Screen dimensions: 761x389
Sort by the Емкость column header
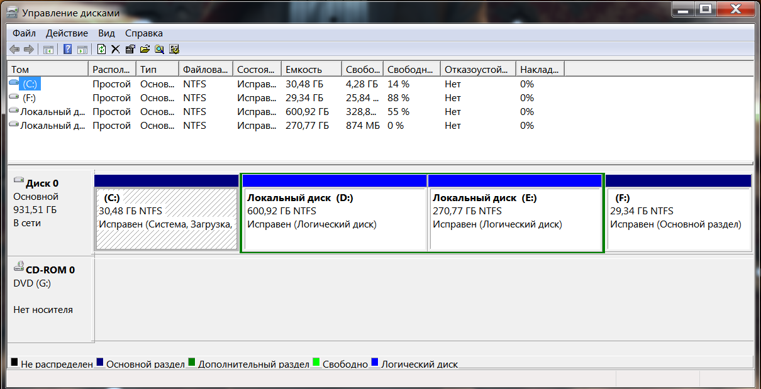pos(311,69)
